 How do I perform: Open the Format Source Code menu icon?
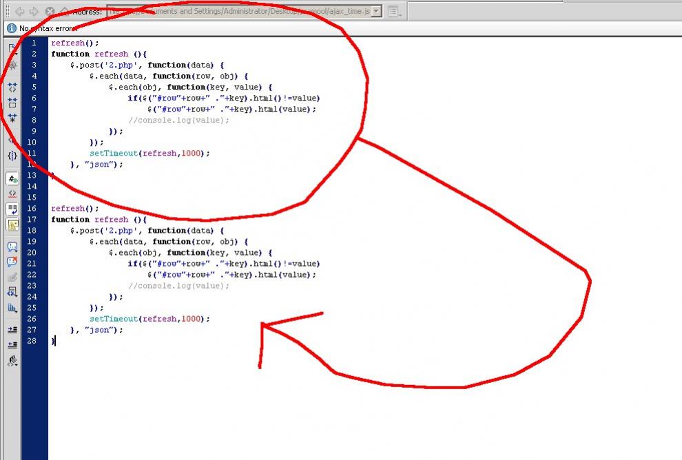[x=12, y=361]
